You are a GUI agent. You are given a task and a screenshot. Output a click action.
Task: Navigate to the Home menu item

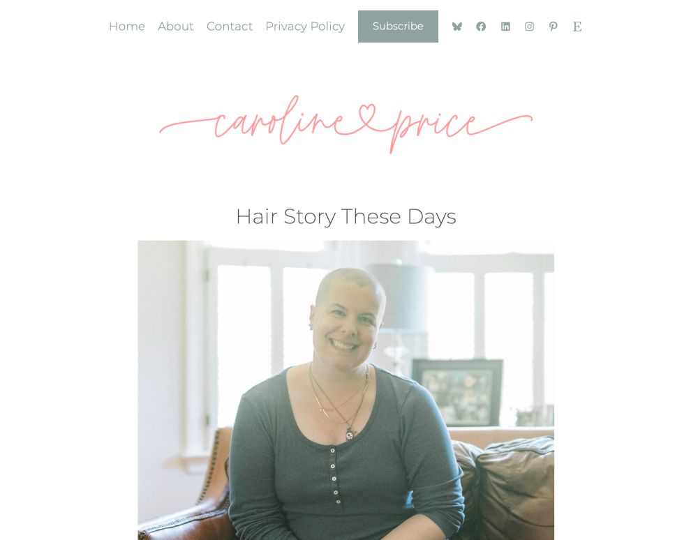[127, 27]
